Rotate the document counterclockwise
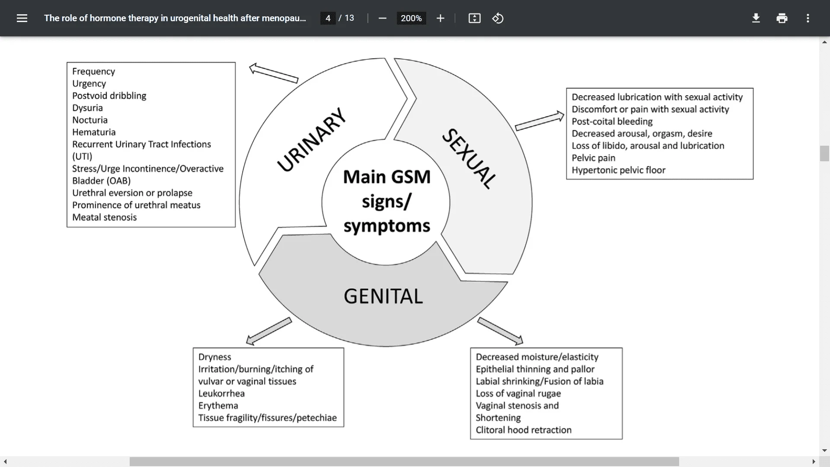The height and width of the screenshot is (467, 830). click(x=498, y=18)
